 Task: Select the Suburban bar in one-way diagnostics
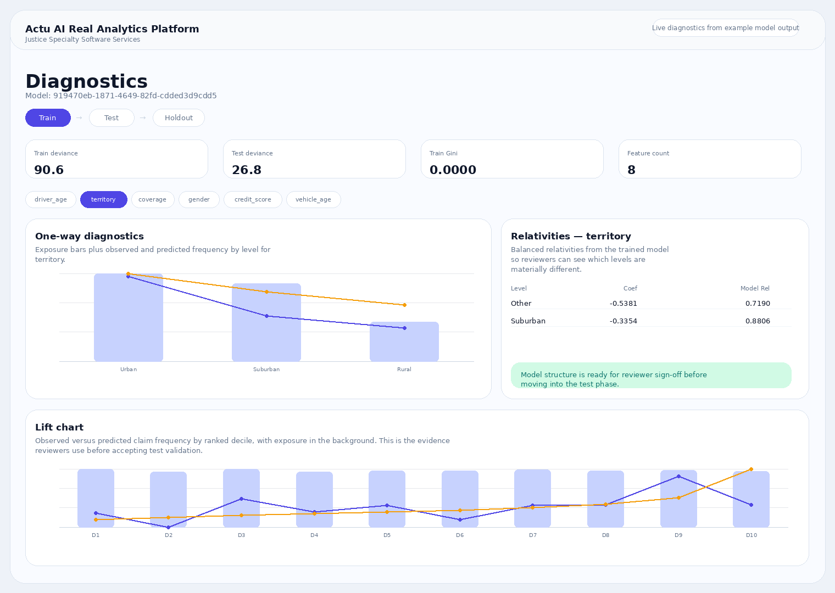266,322
